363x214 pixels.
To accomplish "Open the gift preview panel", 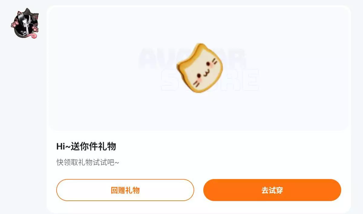I will point(199,68).
